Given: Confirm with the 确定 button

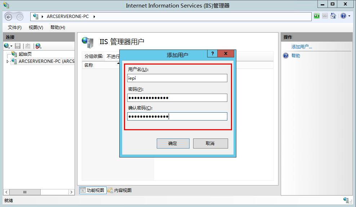Looking at the screenshot, I should coord(173,144).
